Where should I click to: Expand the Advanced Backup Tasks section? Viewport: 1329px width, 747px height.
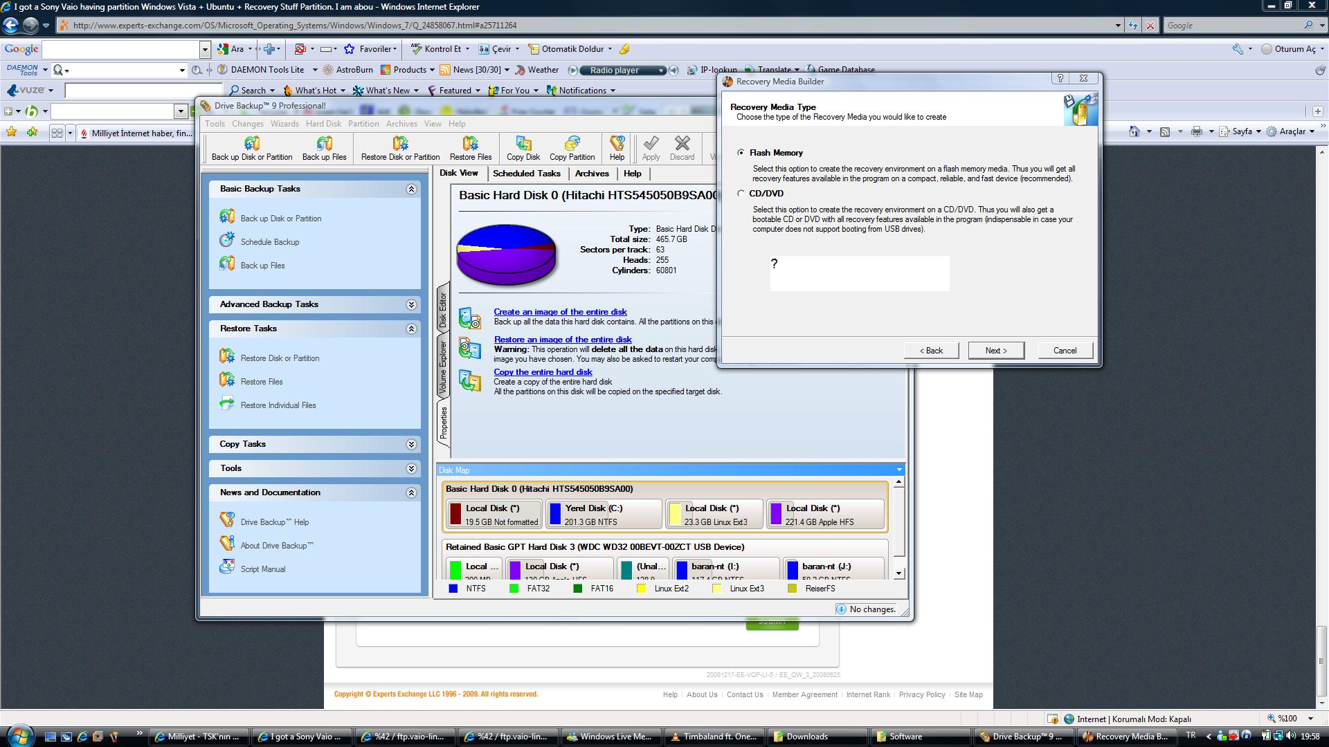pyautogui.click(x=412, y=304)
